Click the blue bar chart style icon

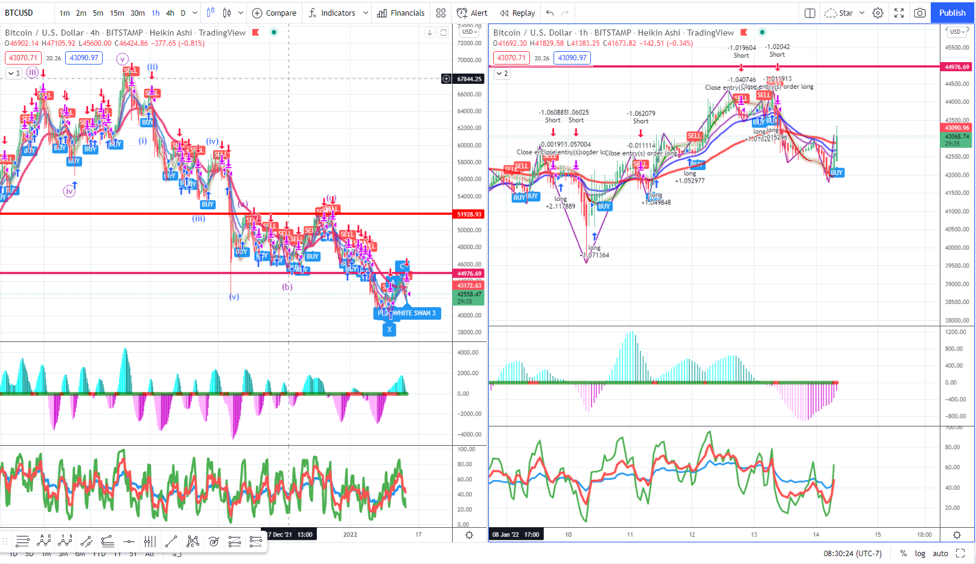(x=211, y=13)
